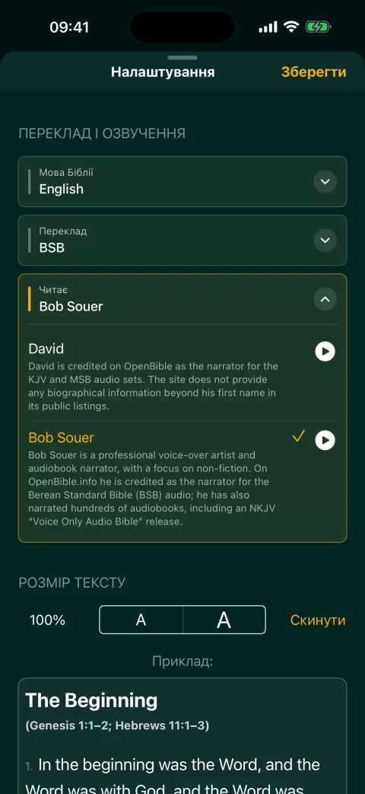Open the BSB translation field
Screen dimensions: 365x794
182,240
